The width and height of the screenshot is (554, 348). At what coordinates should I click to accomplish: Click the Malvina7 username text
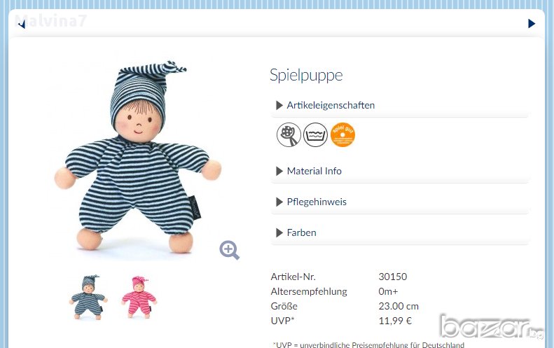point(50,20)
